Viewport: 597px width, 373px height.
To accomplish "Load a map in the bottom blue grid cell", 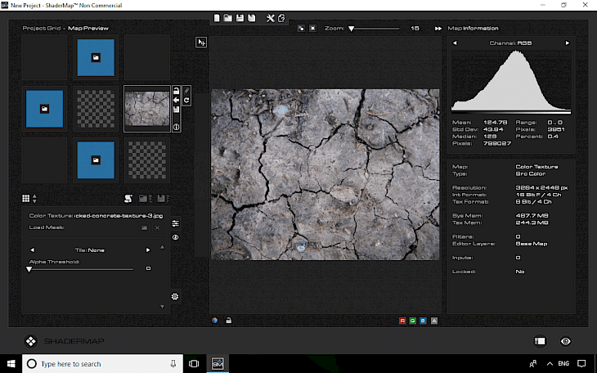I will (96, 160).
